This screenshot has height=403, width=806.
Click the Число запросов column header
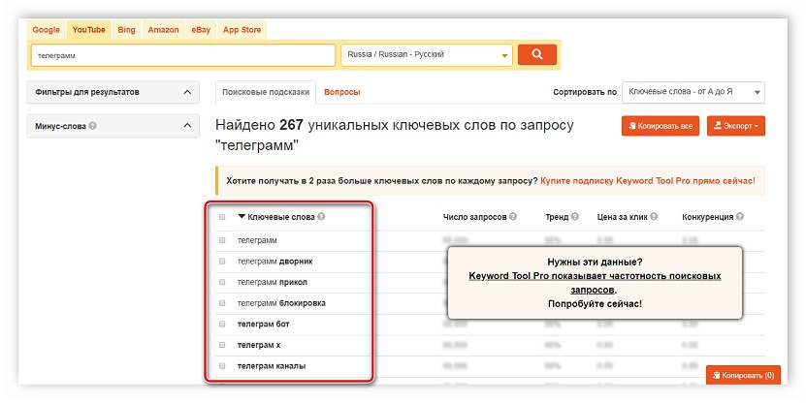475,217
